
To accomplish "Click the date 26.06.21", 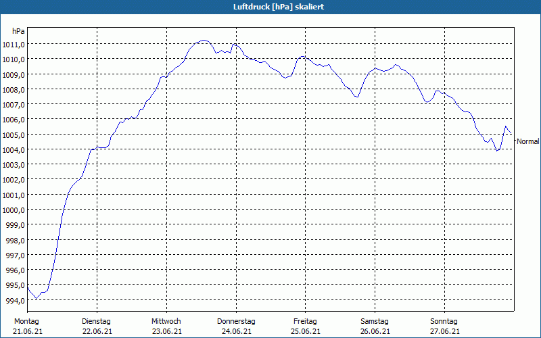I will (x=375, y=332).
